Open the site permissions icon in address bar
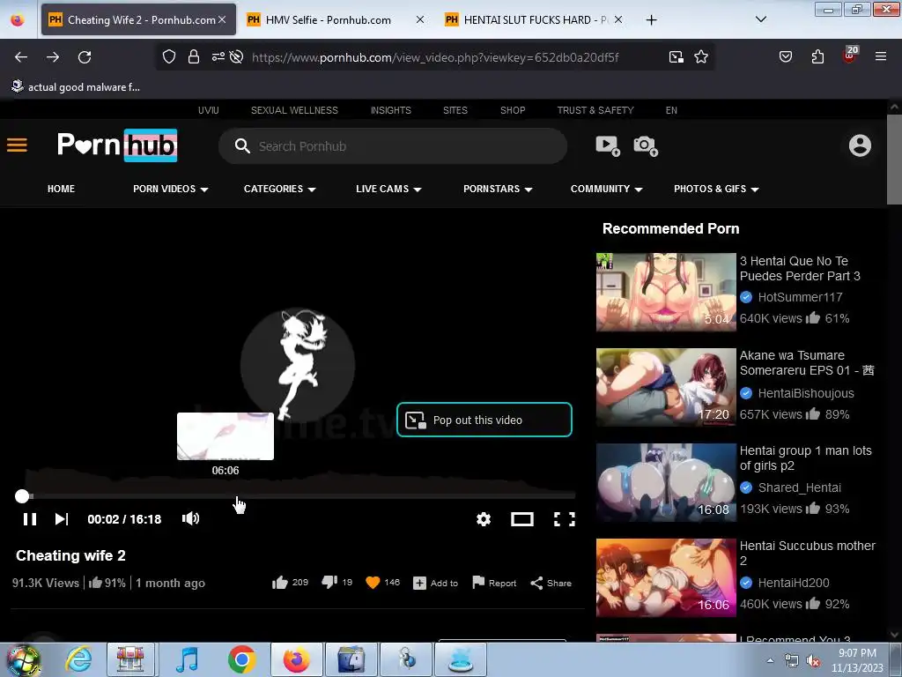Image resolution: width=902 pixels, height=677 pixels. click(x=218, y=56)
